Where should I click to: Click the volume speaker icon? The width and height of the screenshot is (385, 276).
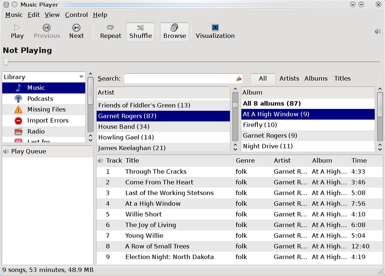point(377,31)
